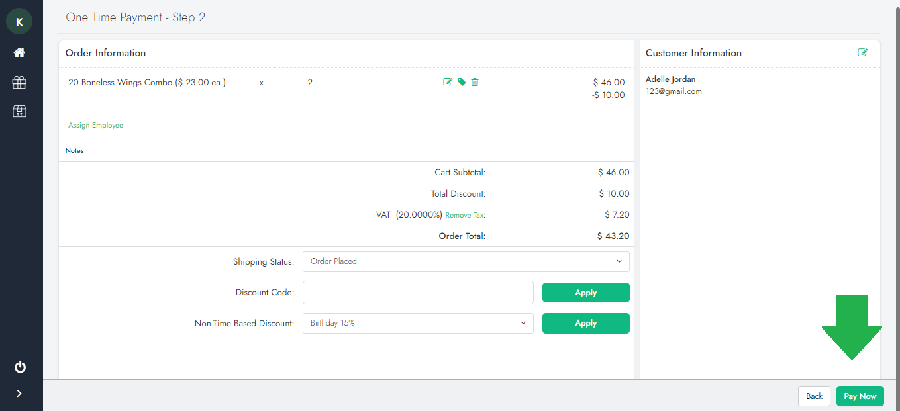This screenshot has height=411, width=900.
Task: Click the K user avatar
Action: pos(19,22)
